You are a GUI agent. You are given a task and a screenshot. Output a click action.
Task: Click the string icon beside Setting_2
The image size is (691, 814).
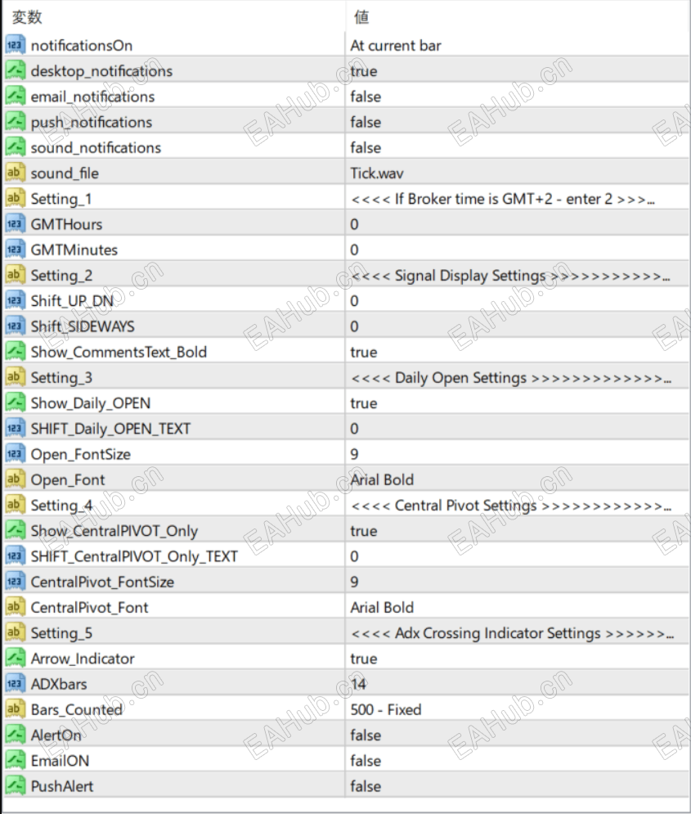(x=15, y=275)
